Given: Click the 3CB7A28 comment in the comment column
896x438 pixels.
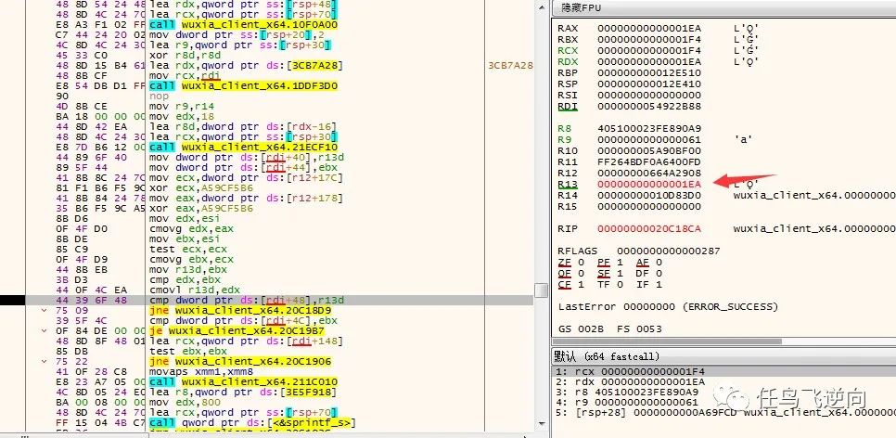Looking at the screenshot, I should click(x=510, y=65).
